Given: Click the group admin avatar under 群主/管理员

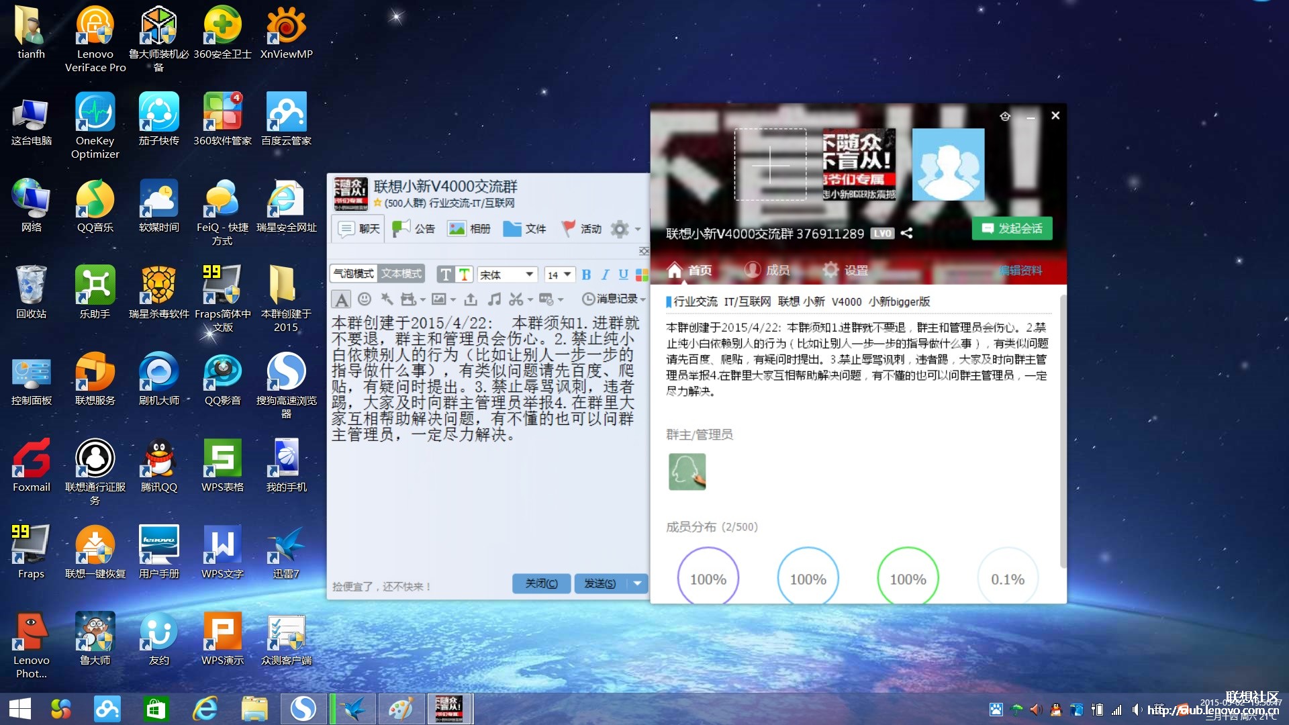Looking at the screenshot, I should coord(687,471).
